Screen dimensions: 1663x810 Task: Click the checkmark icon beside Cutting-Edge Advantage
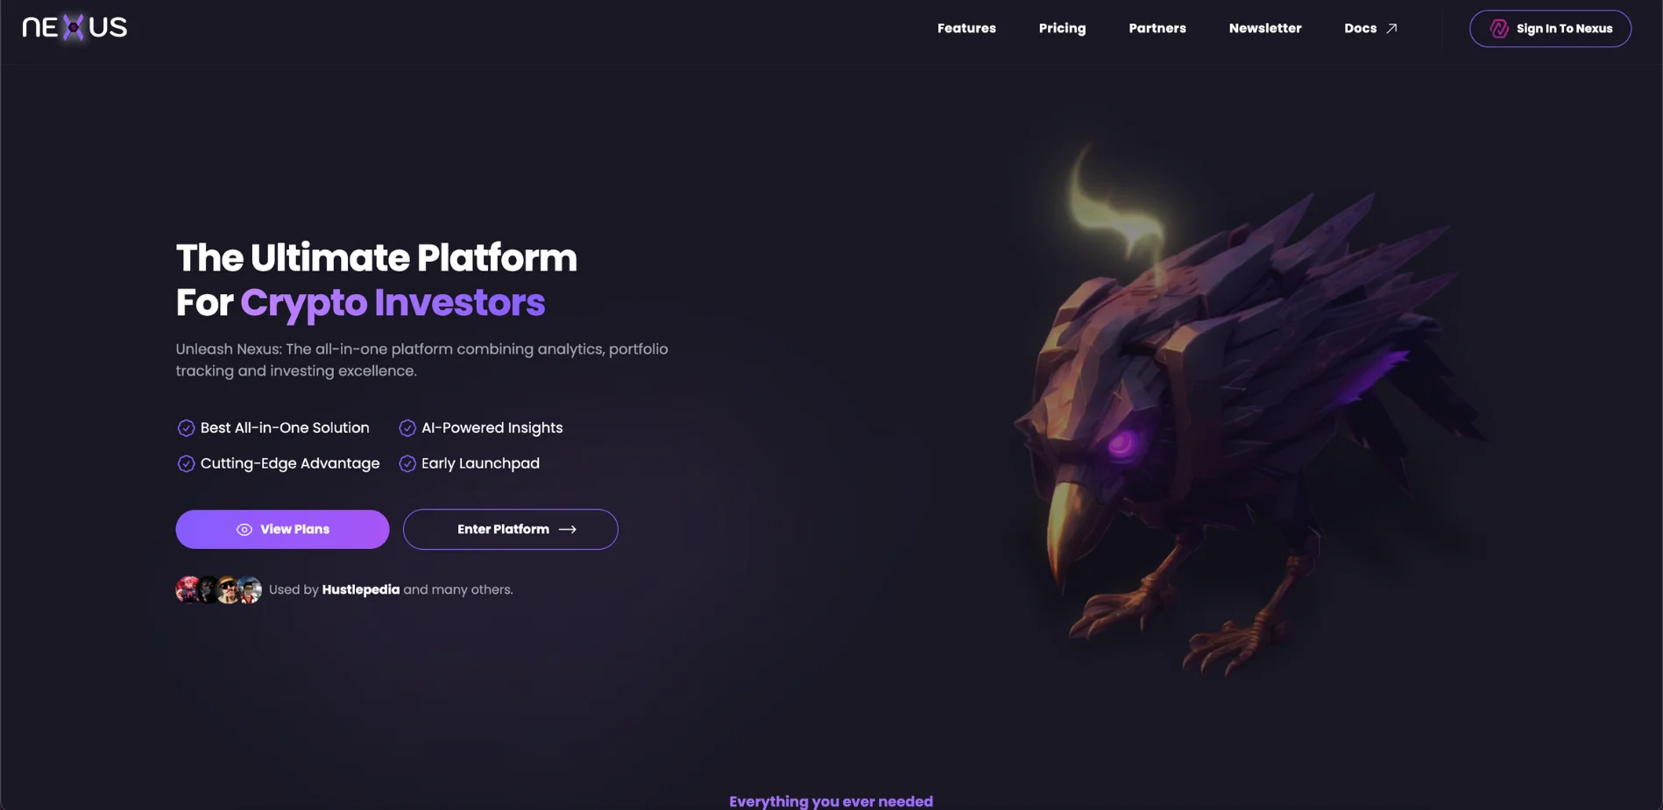click(x=186, y=464)
